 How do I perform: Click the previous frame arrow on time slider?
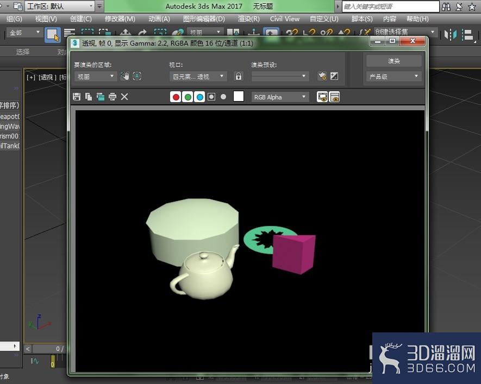point(28,349)
